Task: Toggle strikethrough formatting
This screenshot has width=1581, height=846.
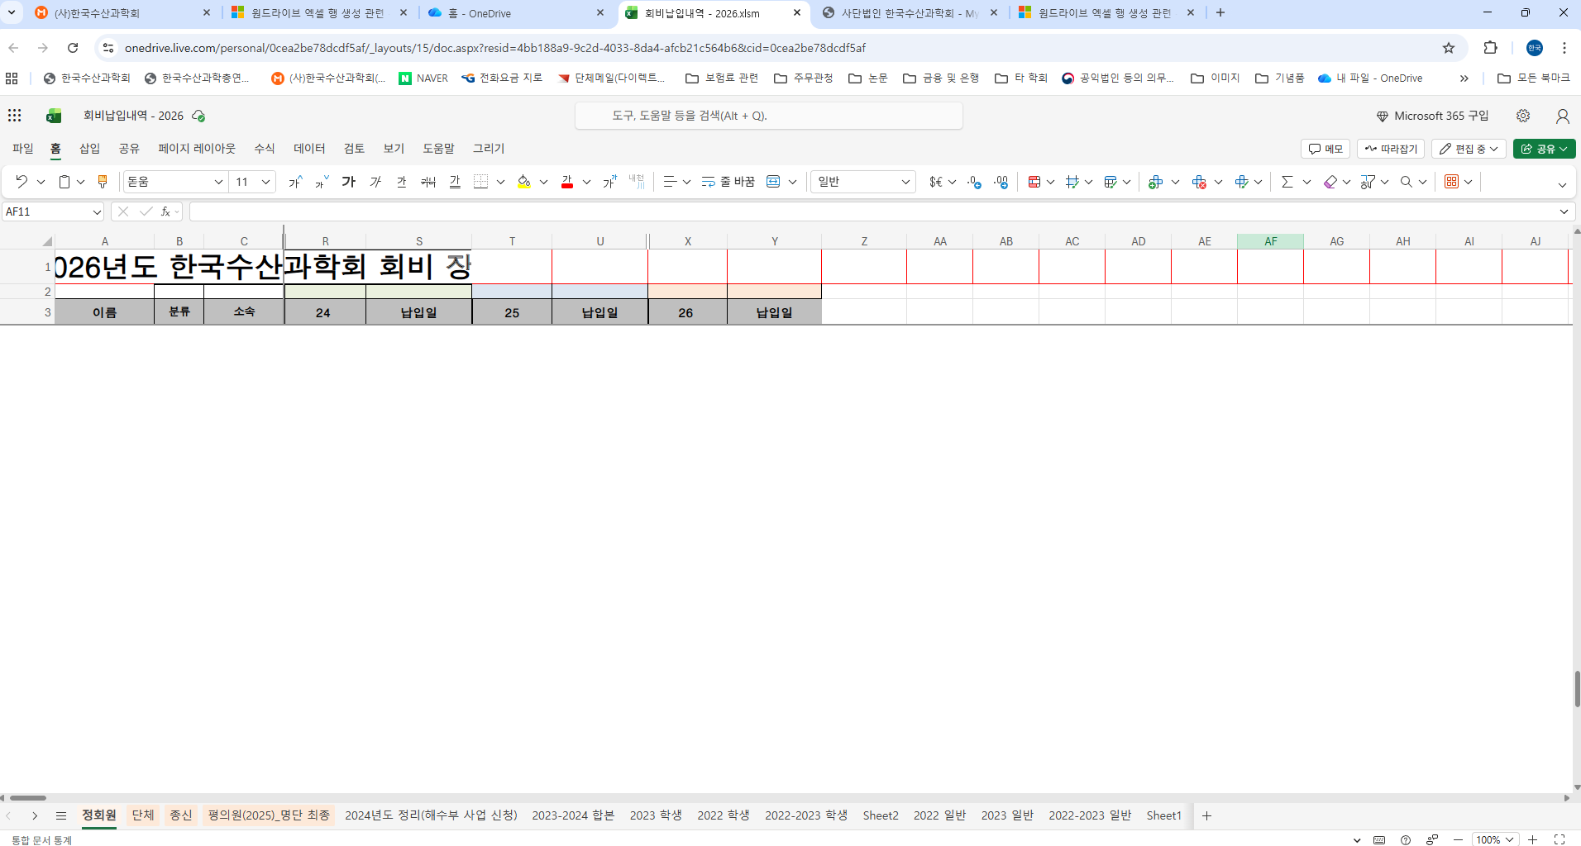Action: [428, 182]
